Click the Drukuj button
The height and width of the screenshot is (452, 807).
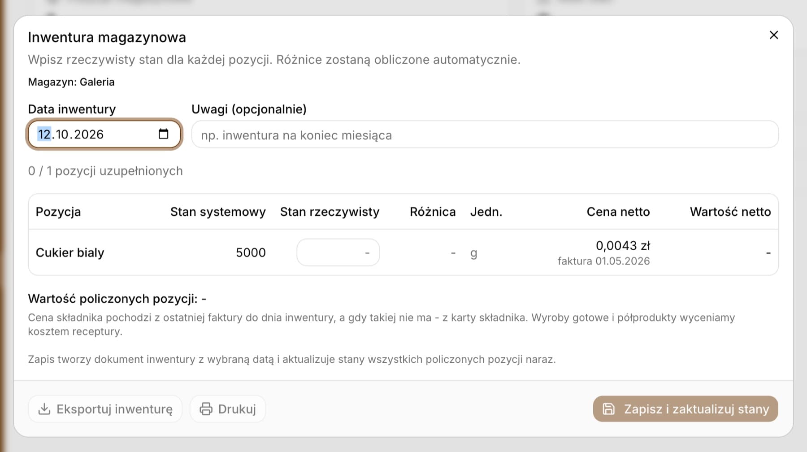click(x=228, y=409)
